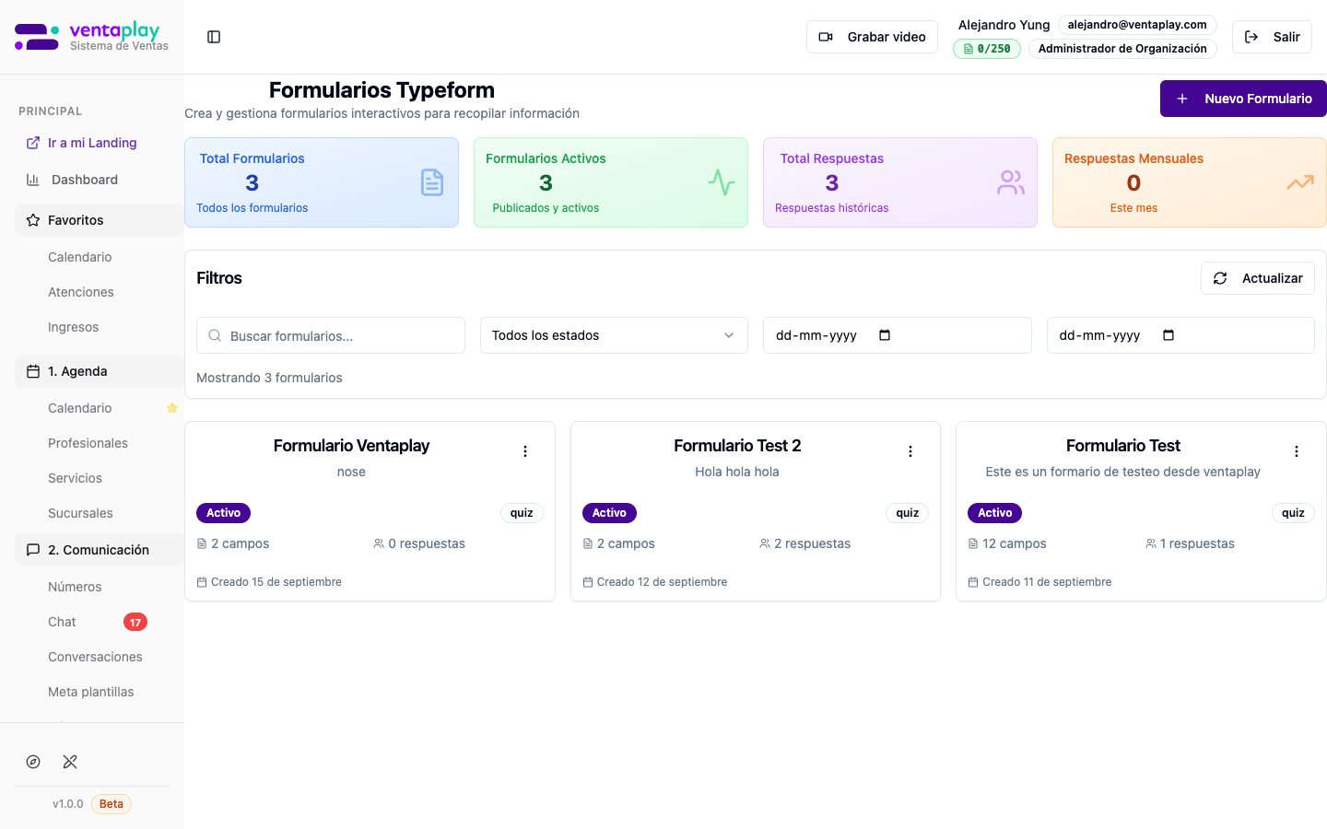Viewport: 1327px width, 829px height.
Task: Open the Ir a mi Landing link
Action: 92,143
